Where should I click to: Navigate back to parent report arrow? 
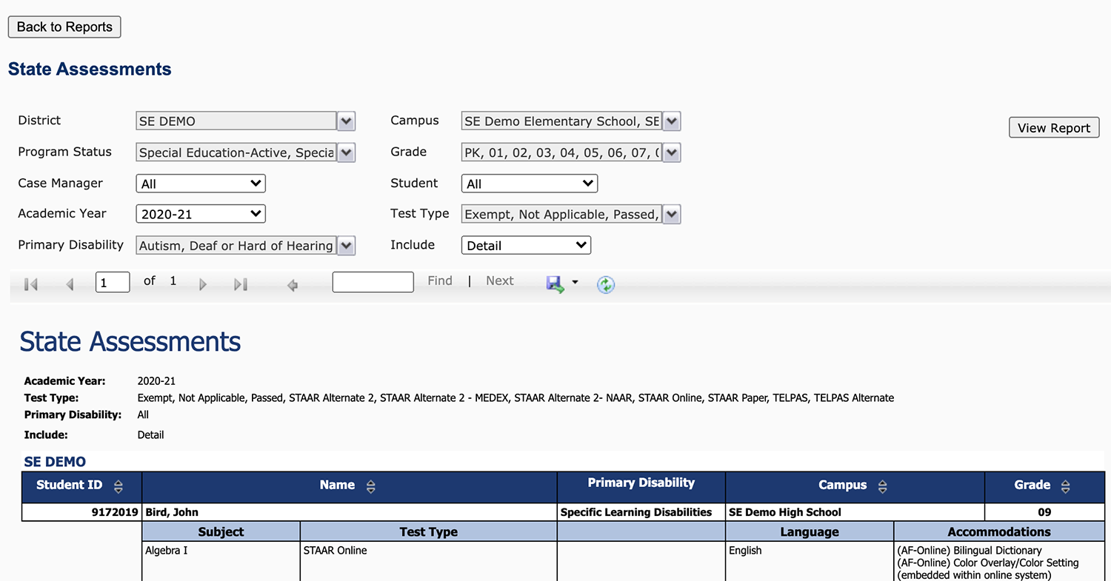pos(293,285)
